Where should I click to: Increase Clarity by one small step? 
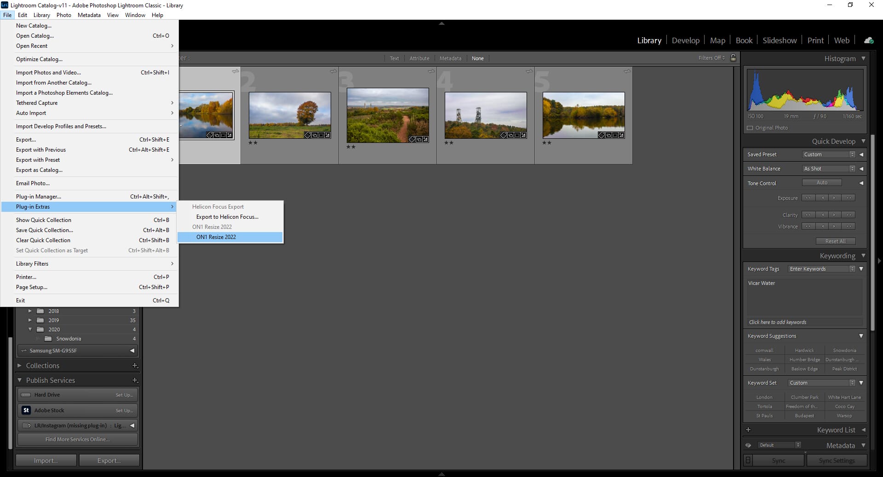tap(835, 215)
